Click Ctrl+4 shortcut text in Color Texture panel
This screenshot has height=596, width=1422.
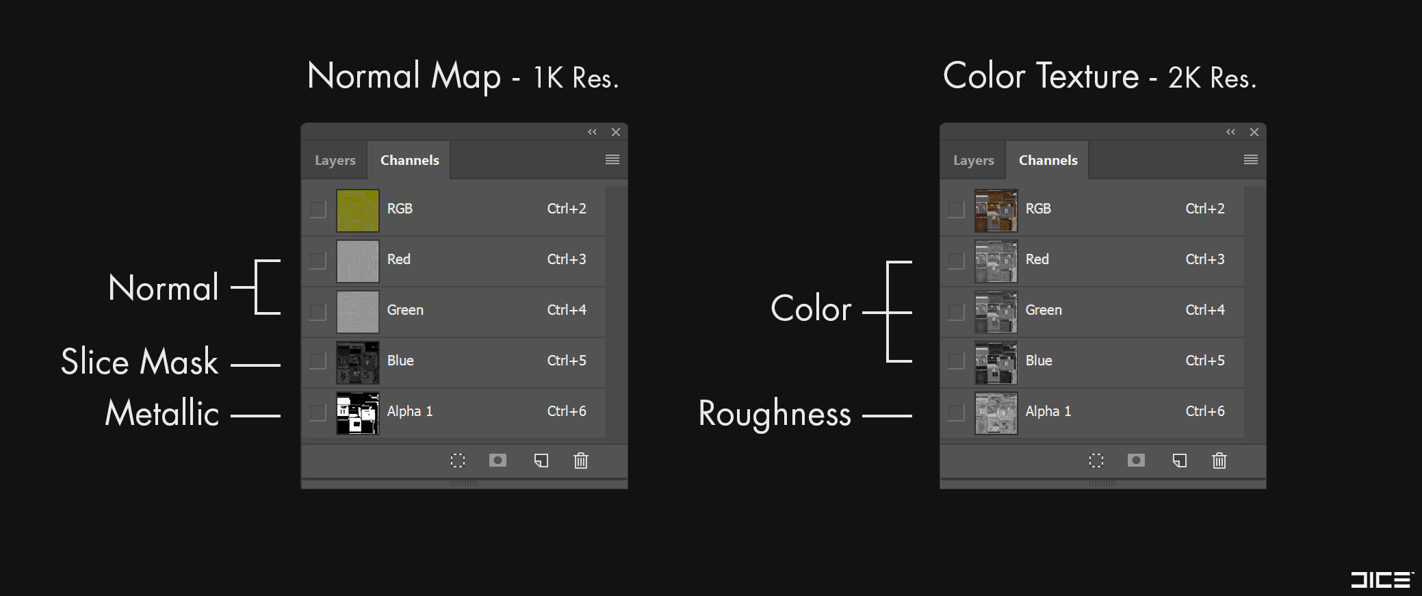click(x=1205, y=310)
